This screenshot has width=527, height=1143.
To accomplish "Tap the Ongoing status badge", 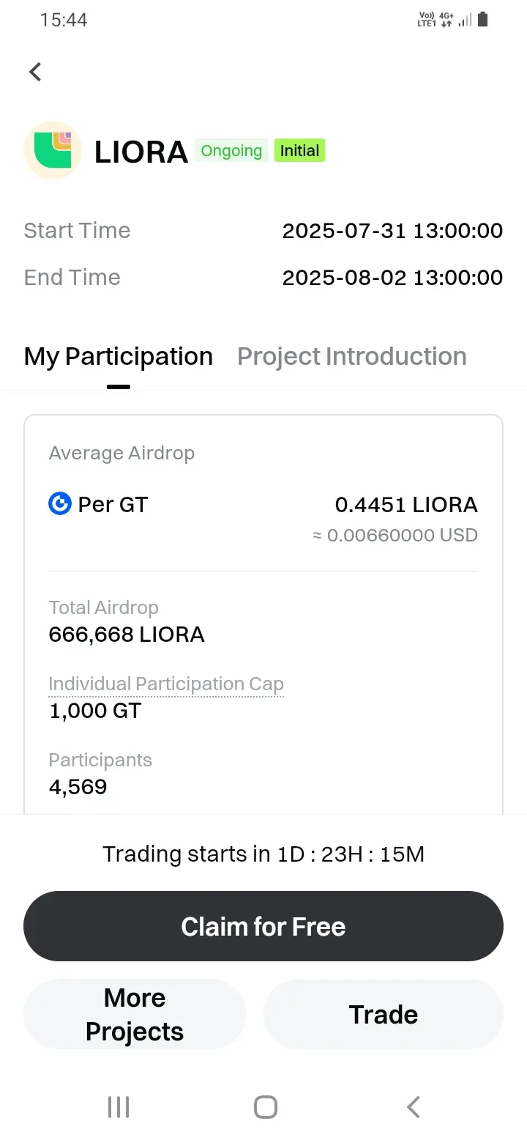I will tap(231, 151).
